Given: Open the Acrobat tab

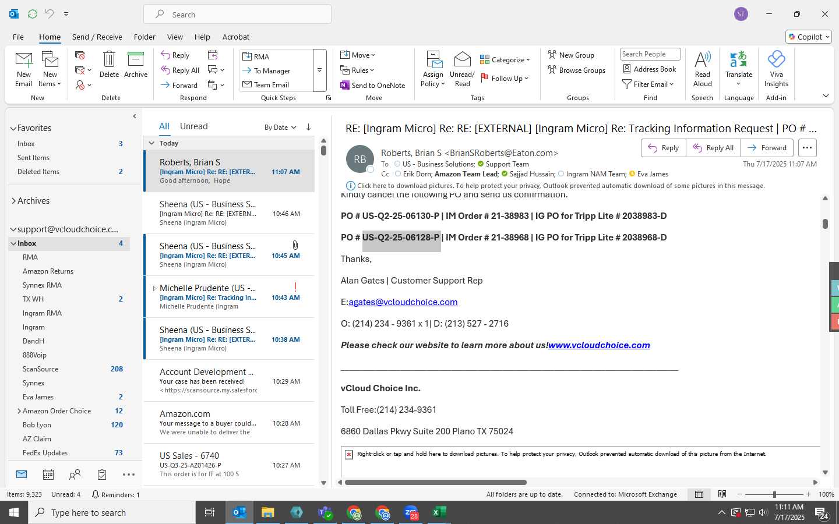Looking at the screenshot, I should pyautogui.click(x=236, y=37).
